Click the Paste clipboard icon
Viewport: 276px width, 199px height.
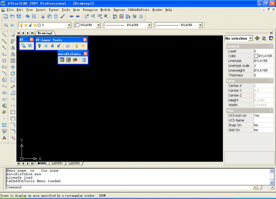coord(56,17)
